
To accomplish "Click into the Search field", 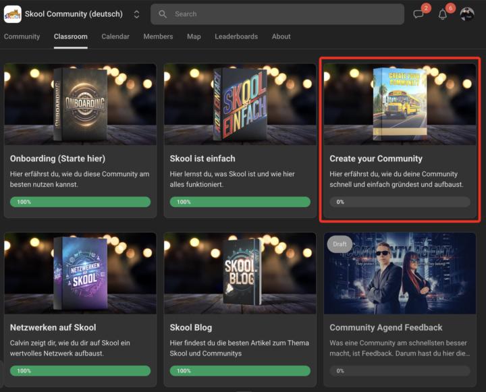I will point(277,14).
